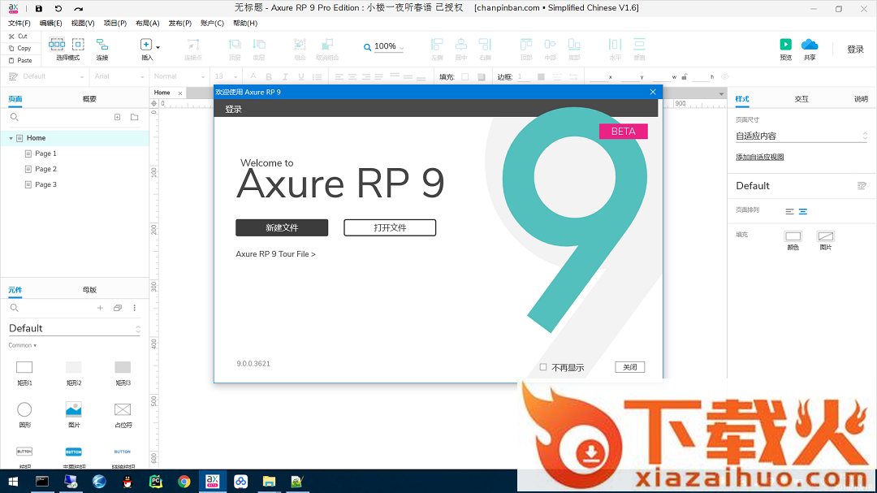Viewport: 877px width, 493px height.
Task: Click the Cut toolbar item
Action: coord(18,37)
